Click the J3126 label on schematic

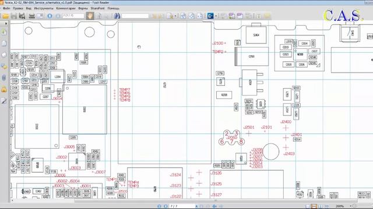(x=216, y=173)
